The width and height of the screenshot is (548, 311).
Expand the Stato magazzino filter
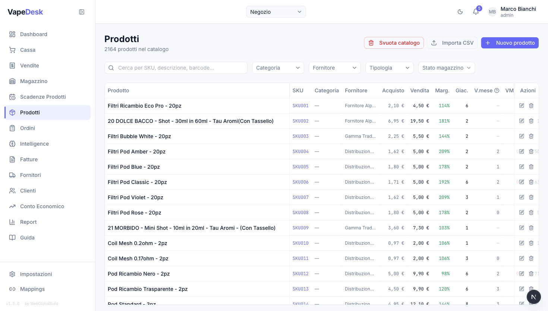click(446, 68)
